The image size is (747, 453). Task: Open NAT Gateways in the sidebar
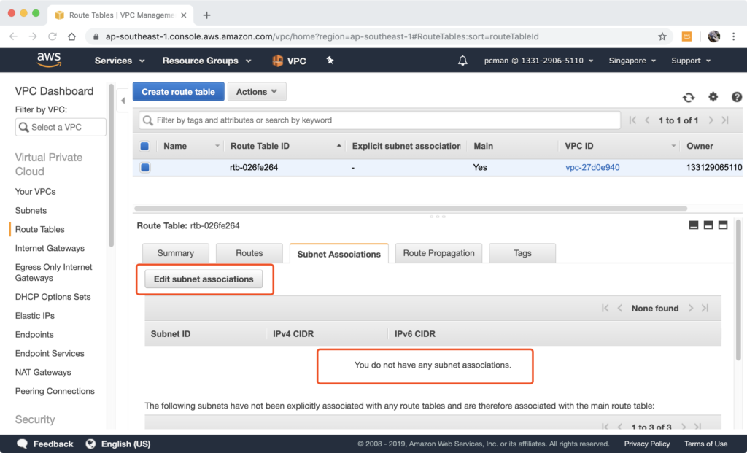[43, 372]
